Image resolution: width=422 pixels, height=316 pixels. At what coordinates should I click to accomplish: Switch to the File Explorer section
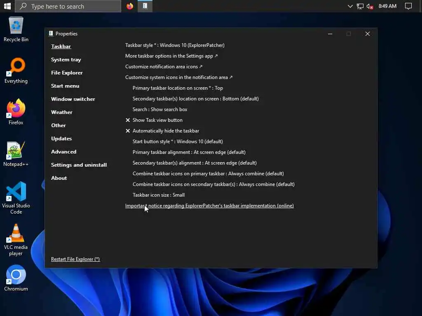point(67,72)
